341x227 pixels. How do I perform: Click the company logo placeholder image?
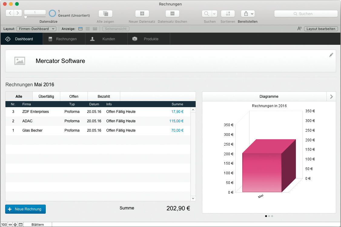(x=20, y=61)
